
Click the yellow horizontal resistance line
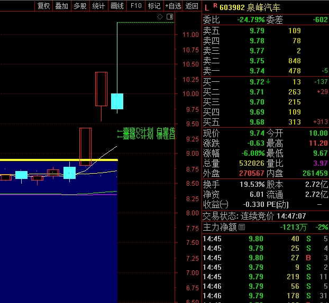(59, 160)
